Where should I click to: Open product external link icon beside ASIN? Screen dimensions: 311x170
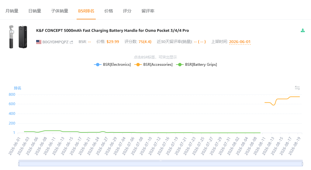(x=71, y=42)
